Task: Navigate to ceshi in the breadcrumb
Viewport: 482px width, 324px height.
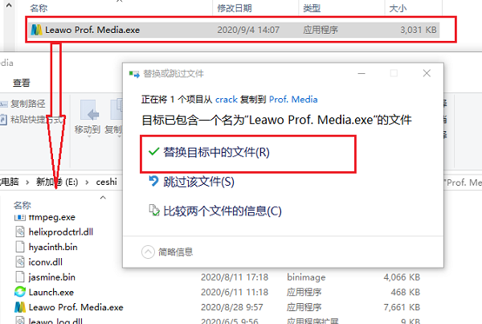Action: [106, 183]
